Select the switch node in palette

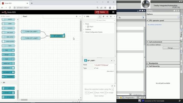(x=8, y=19)
